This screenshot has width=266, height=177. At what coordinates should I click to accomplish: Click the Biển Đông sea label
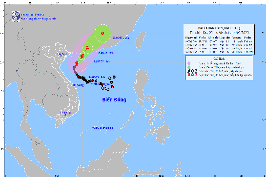114,99
